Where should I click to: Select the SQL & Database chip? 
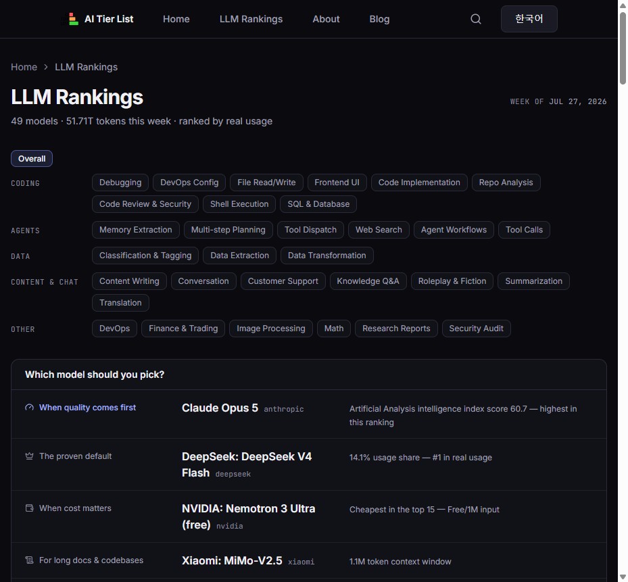[318, 204]
